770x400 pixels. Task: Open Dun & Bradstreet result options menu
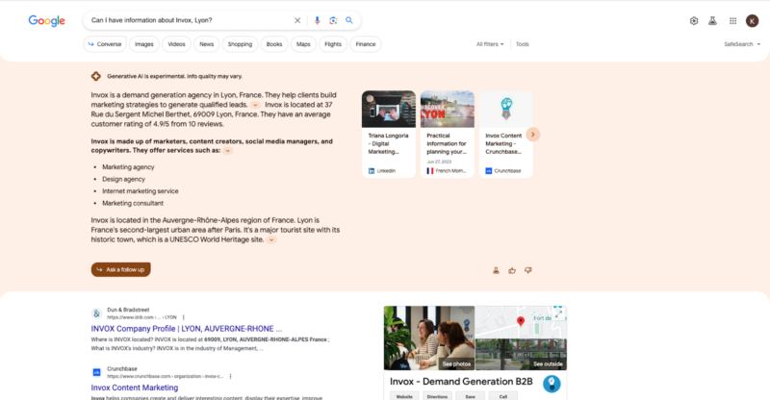click(183, 317)
